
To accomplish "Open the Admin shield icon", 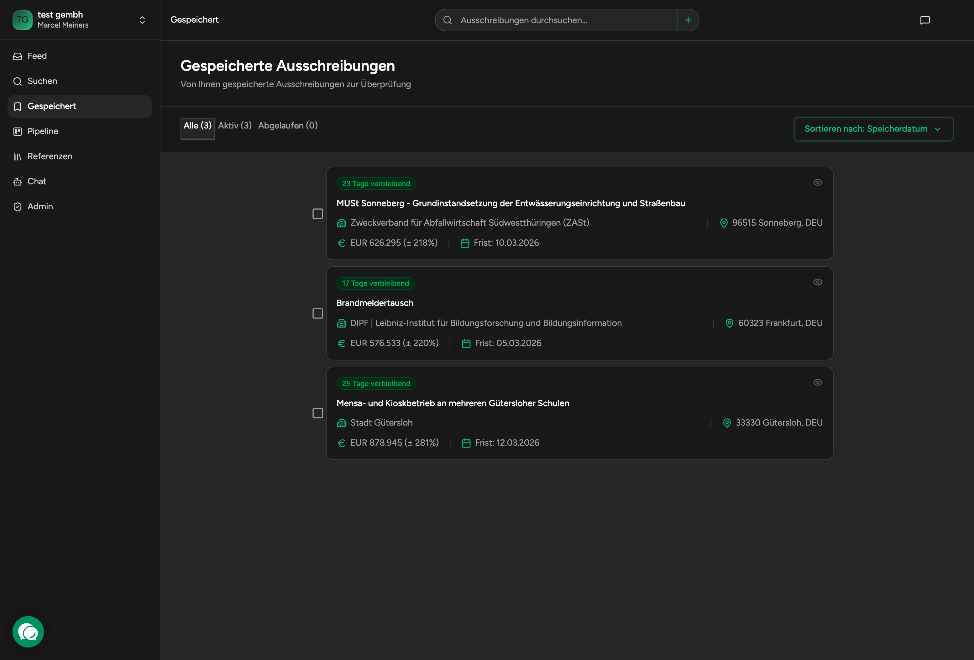I will point(18,207).
